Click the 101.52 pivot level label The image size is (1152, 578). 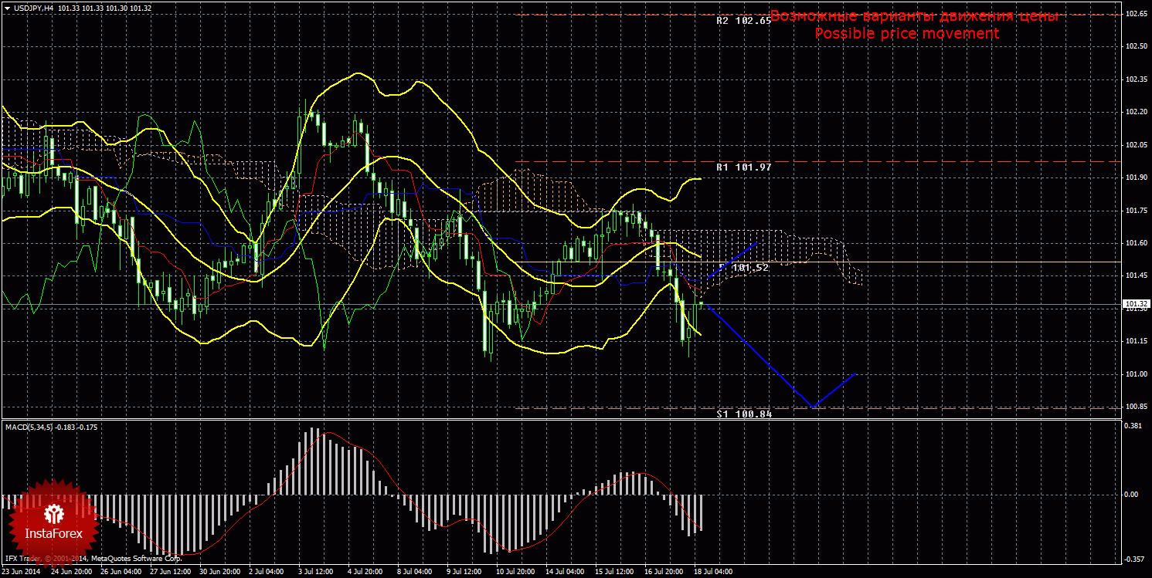[749, 268]
